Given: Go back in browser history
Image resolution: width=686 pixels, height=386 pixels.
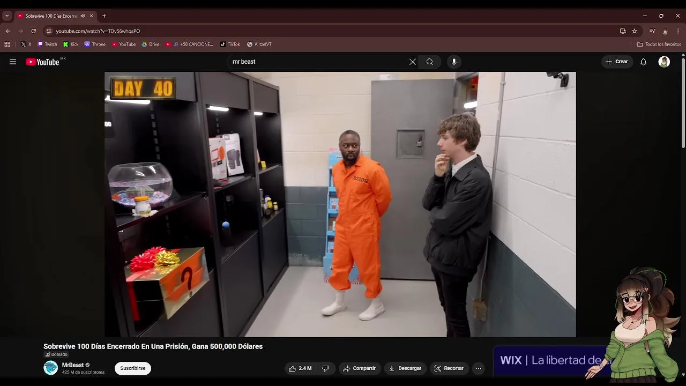Looking at the screenshot, I should (x=8, y=31).
